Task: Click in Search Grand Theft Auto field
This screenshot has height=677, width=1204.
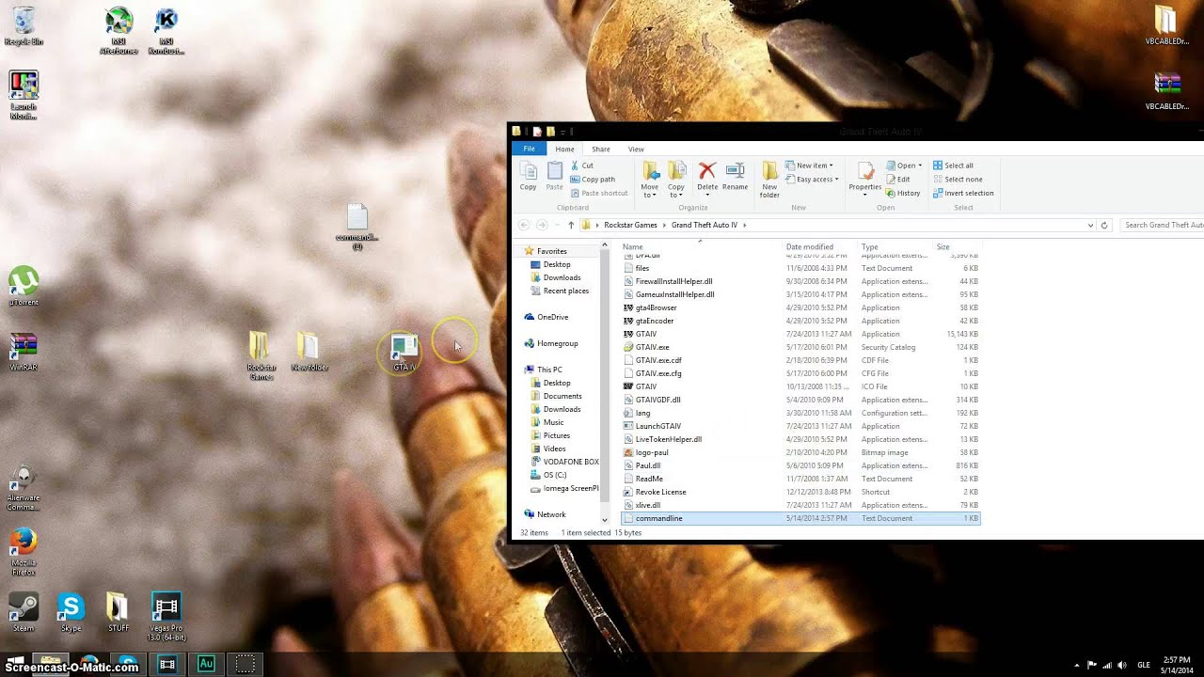Action: (1162, 225)
